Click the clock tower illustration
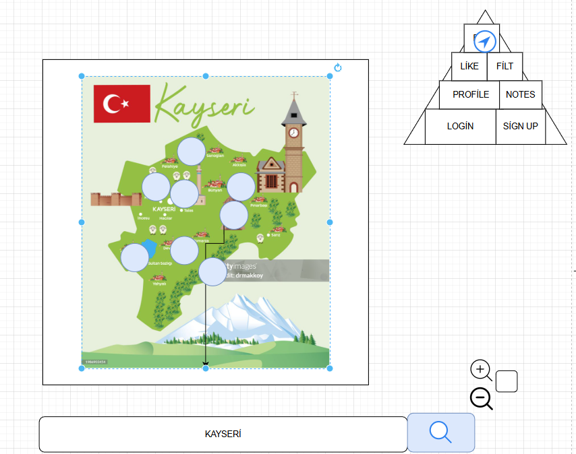576x454 pixels. (x=294, y=142)
